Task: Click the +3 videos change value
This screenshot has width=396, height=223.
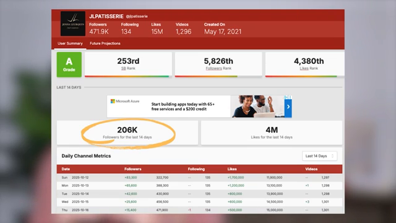Action: tap(307, 202)
